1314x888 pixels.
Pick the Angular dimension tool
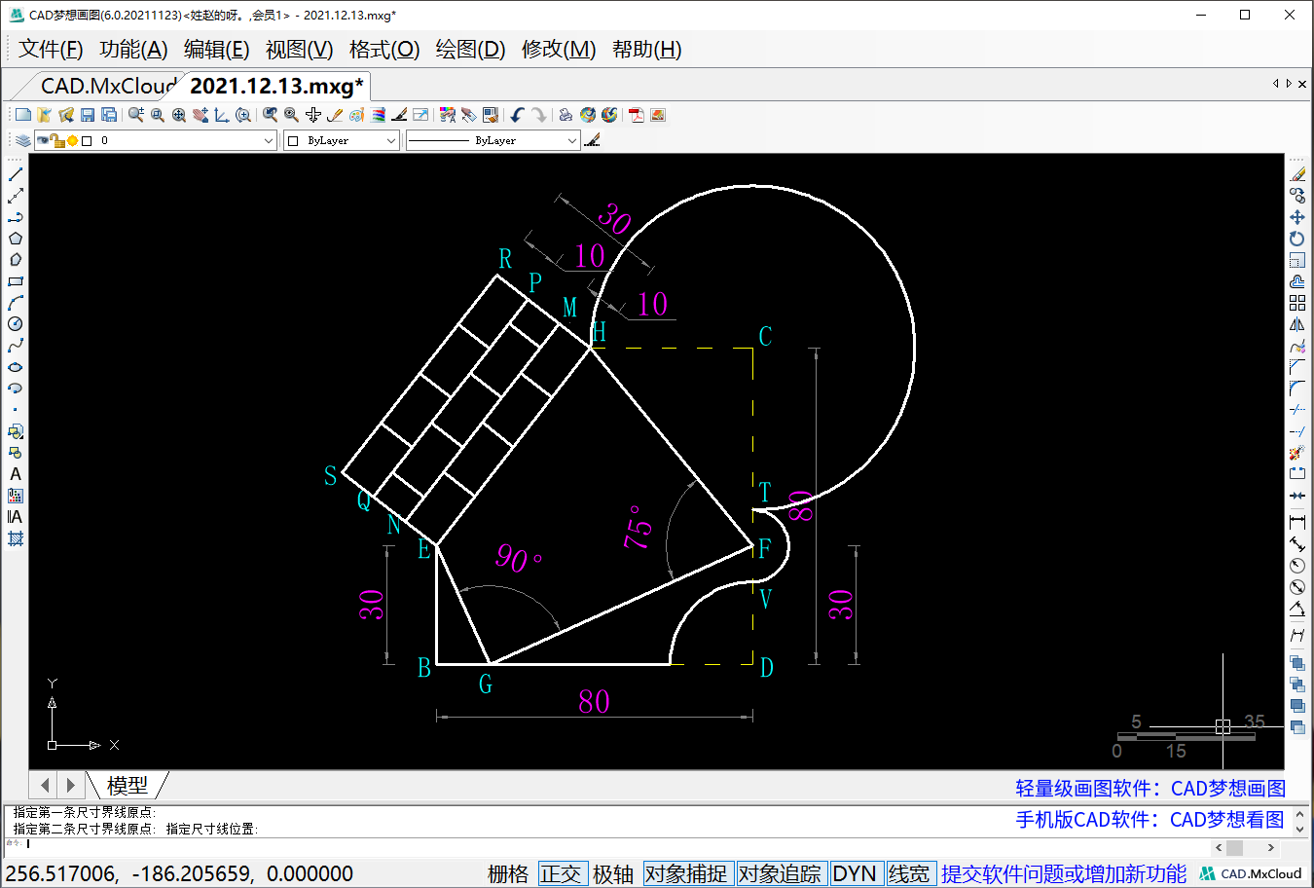1297,609
